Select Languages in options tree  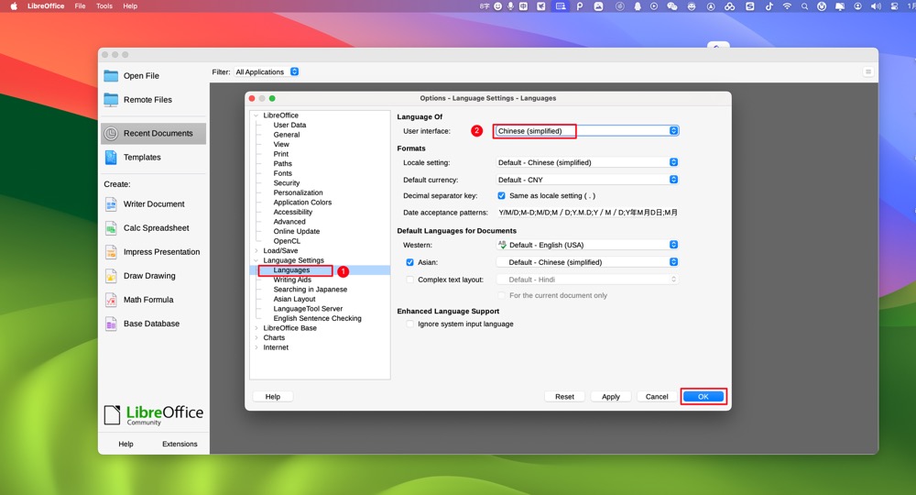point(291,270)
